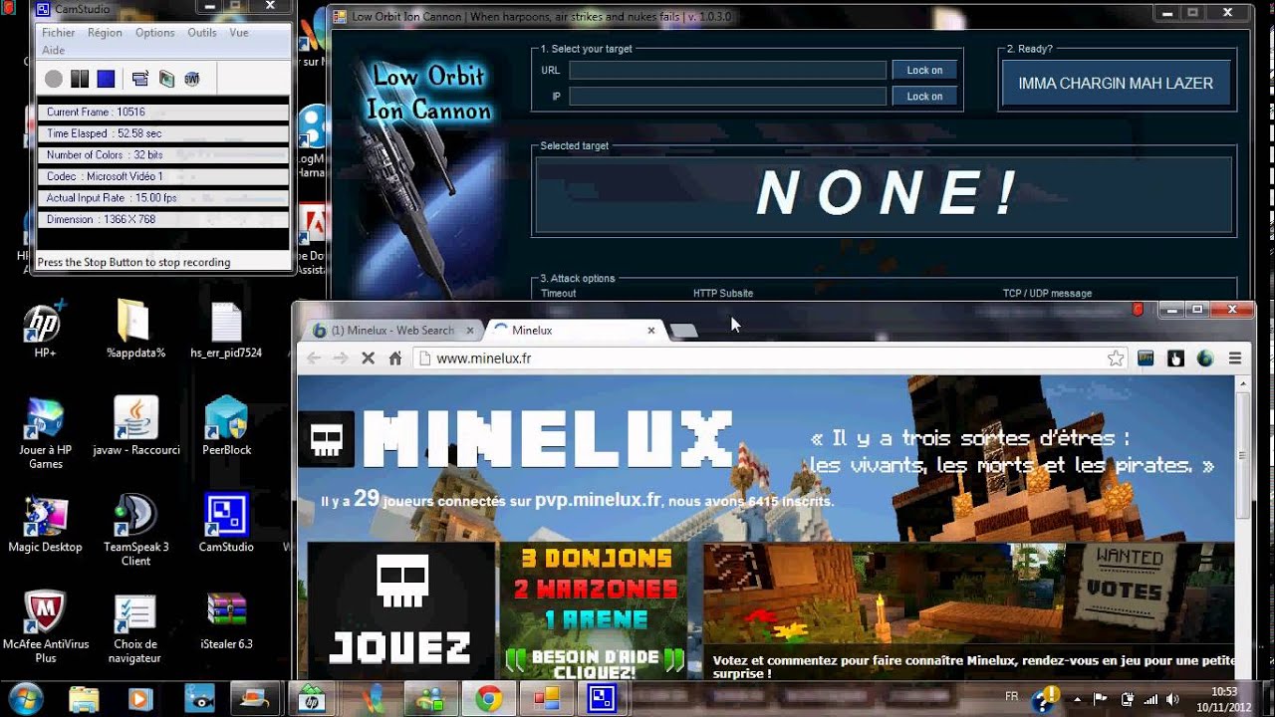
Task: Open McAfee AntiVirus Plus desktop icon
Action: [x=45, y=627]
